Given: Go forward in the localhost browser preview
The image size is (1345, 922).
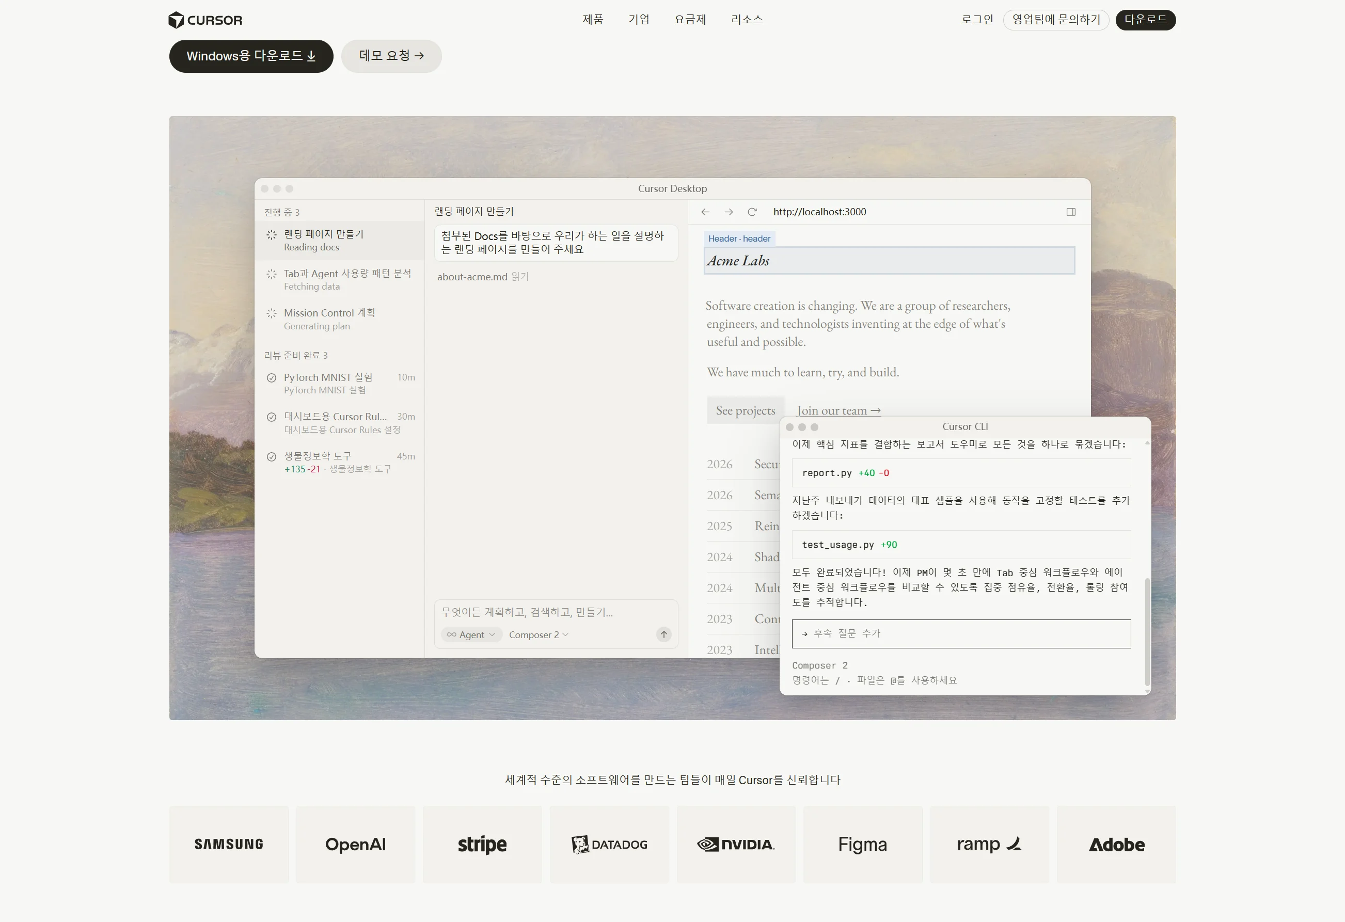Looking at the screenshot, I should (729, 212).
